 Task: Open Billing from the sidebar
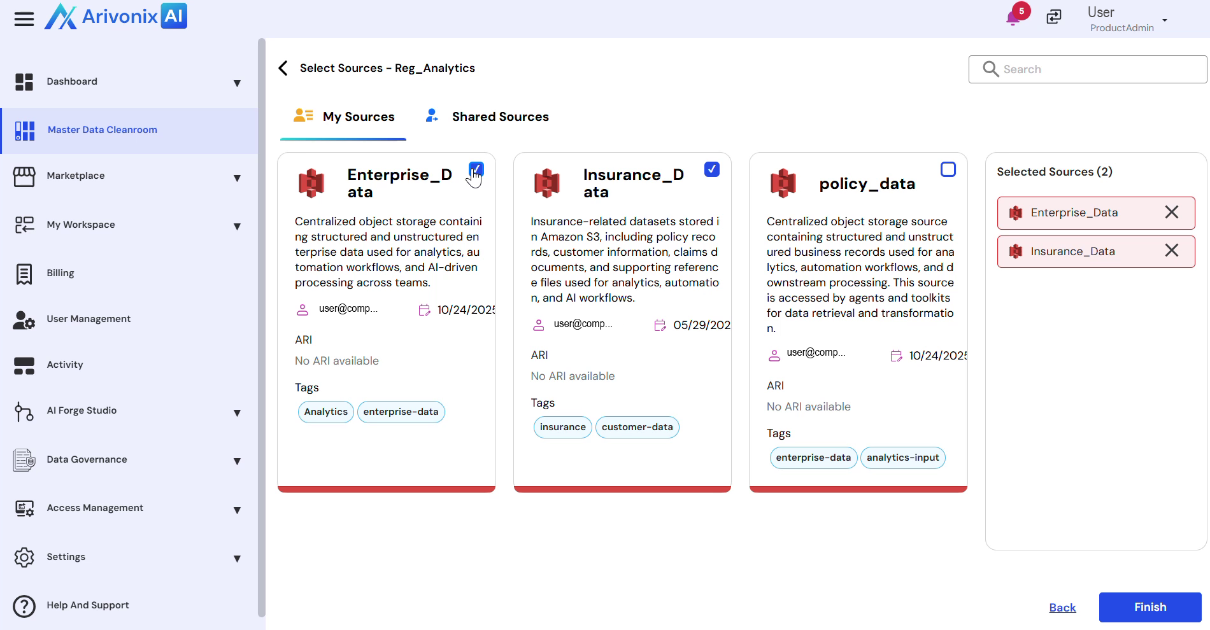pyautogui.click(x=60, y=273)
